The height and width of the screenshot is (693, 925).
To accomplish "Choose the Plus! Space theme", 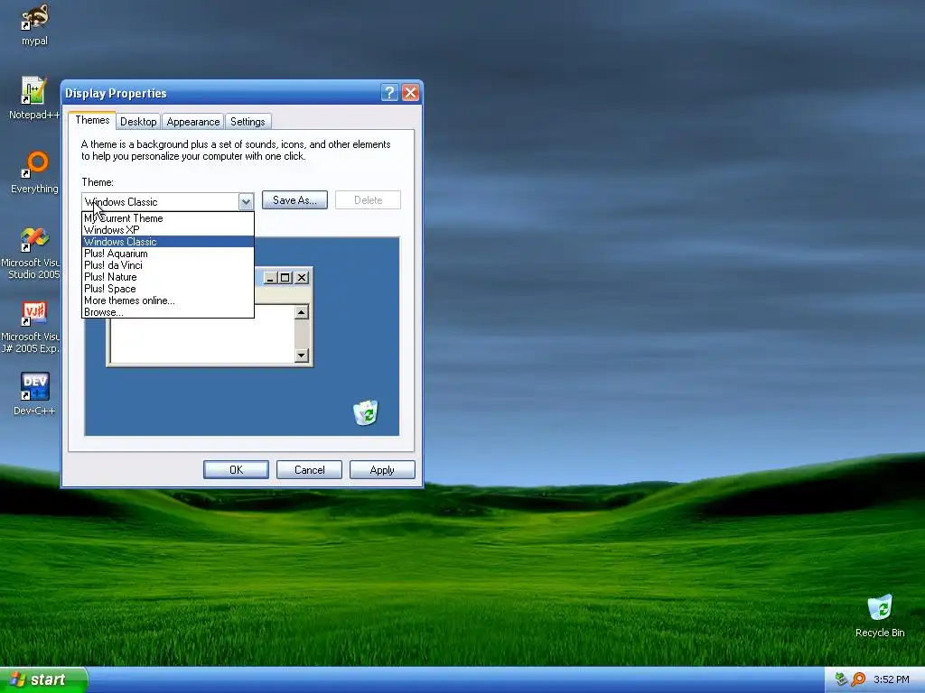I will click(167, 289).
